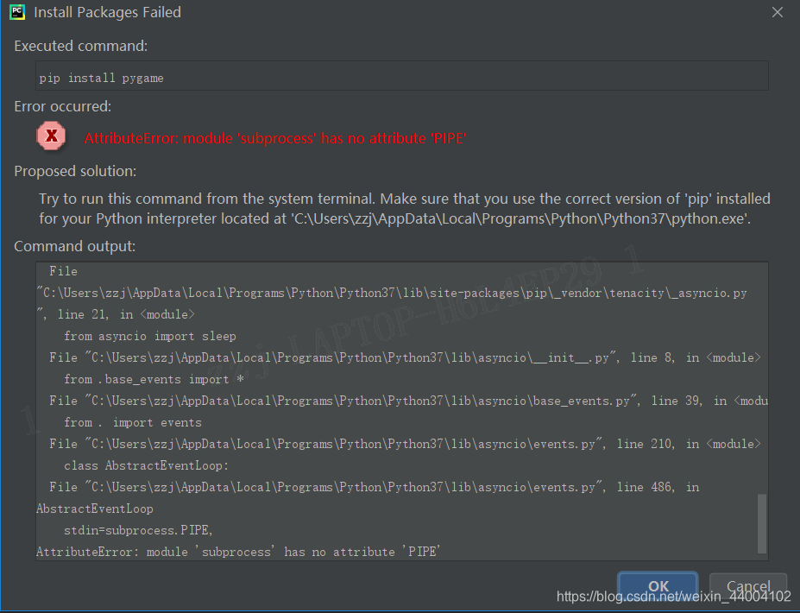Click the Error occurred label
This screenshot has width=800, height=613.
[x=63, y=106]
